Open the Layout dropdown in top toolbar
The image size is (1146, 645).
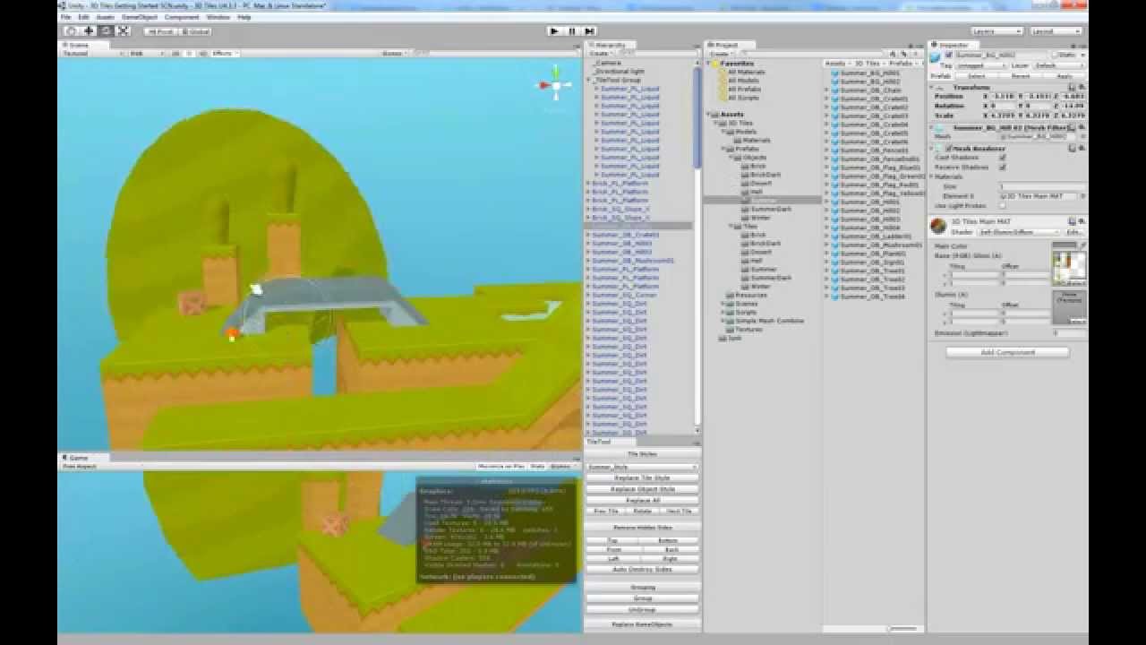click(x=1056, y=31)
